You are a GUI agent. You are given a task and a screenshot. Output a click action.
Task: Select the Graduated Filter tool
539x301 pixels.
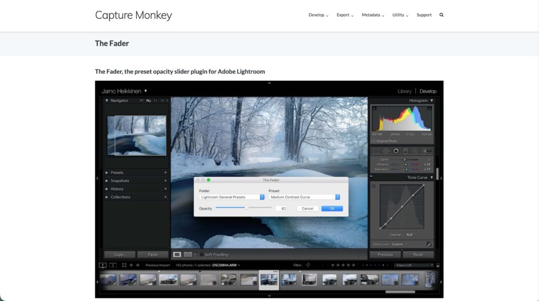[406, 151]
